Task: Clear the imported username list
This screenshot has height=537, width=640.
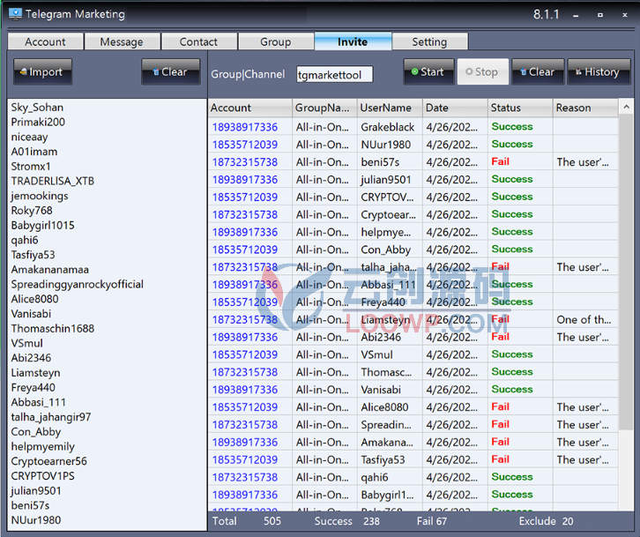Action: tap(171, 72)
